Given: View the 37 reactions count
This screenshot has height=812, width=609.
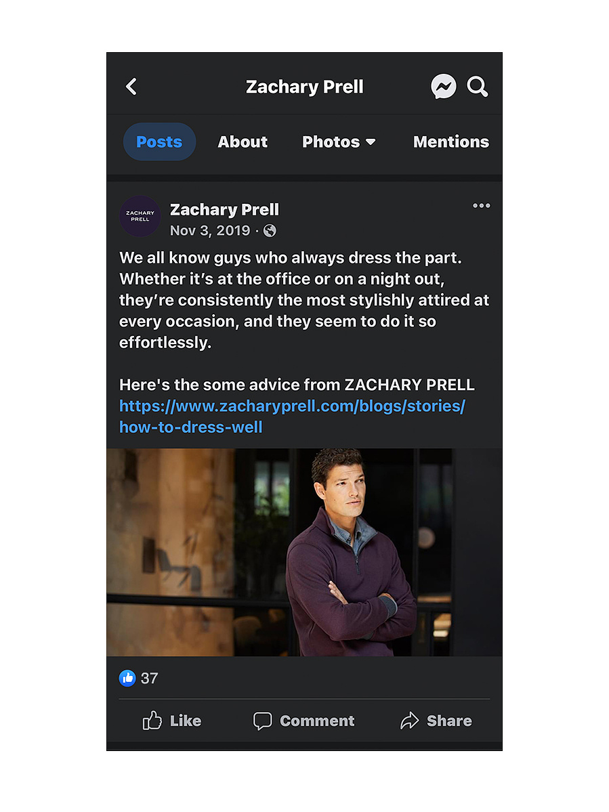Looking at the screenshot, I should point(149,678).
